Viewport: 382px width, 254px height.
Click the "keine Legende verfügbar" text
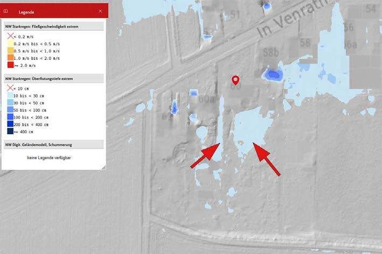[49, 157]
